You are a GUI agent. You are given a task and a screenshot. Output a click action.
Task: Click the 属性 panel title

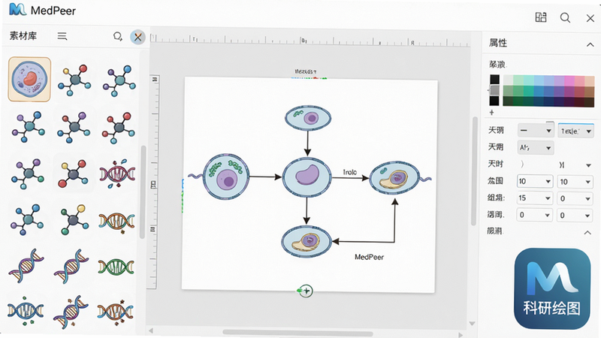[x=498, y=43]
